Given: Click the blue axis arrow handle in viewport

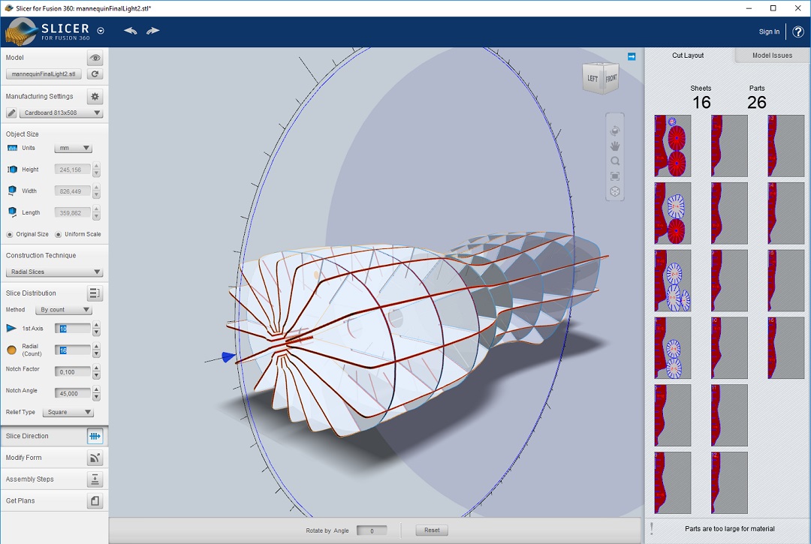Looking at the screenshot, I should click(228, 357).
